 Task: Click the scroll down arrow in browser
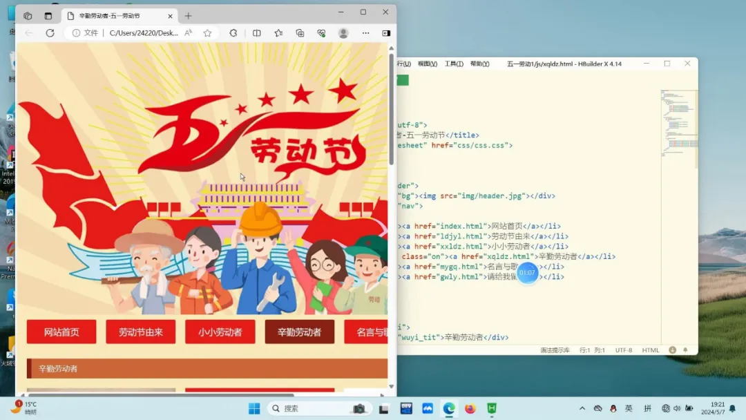[x=391, y=386]
